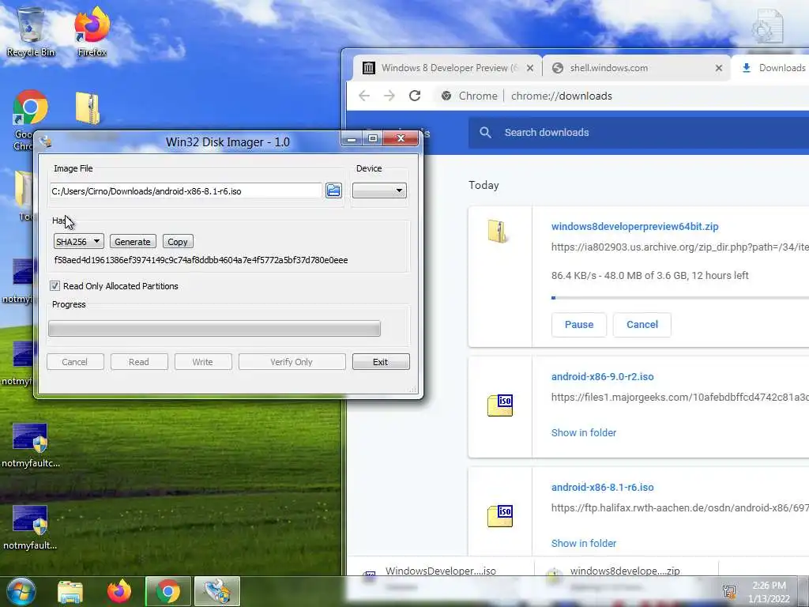Click the Windows 8 download progress bar
The width and height of the screenshot is (809, 607).
(680, 298)
